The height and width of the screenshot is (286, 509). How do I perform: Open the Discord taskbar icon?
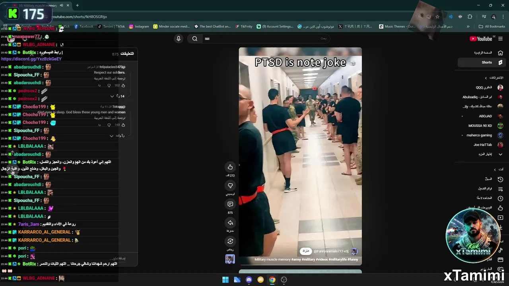[249, 280]
